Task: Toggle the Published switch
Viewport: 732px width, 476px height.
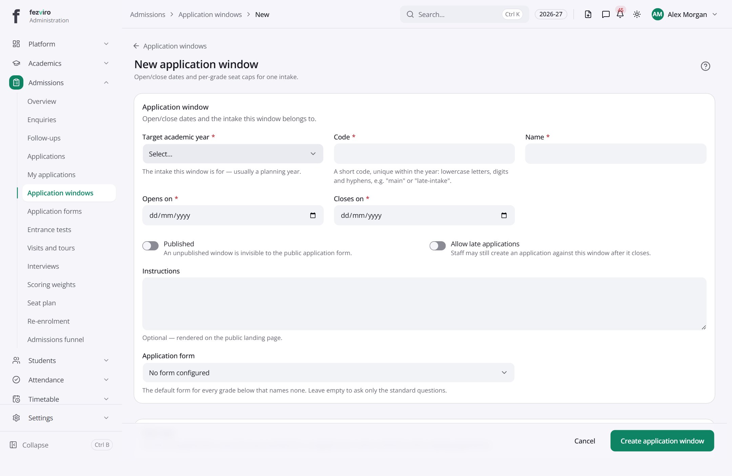Action: [150, 246]
